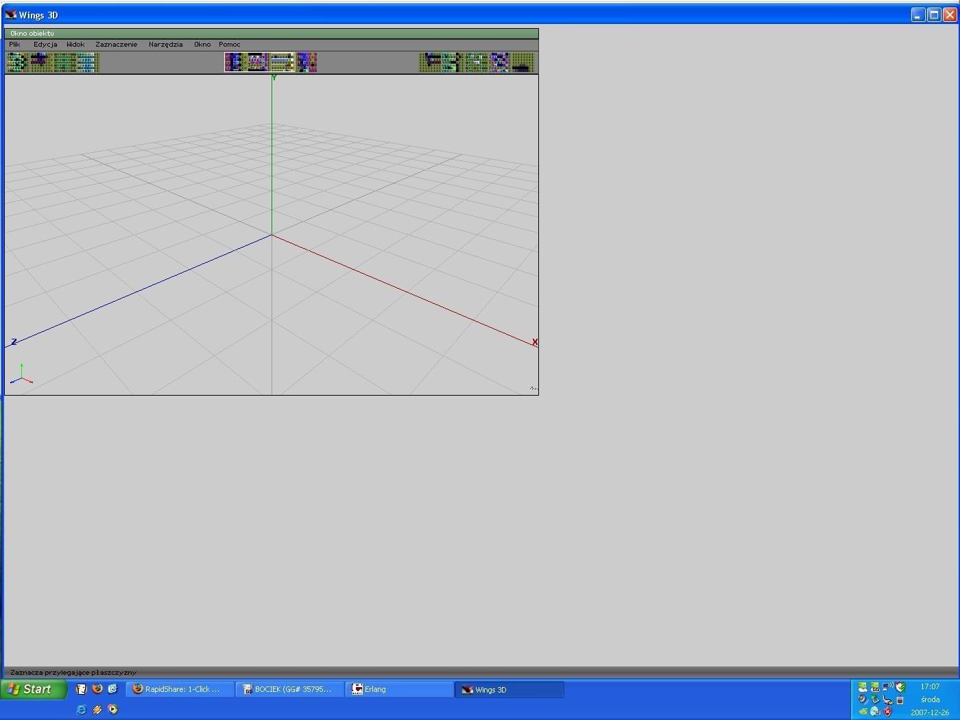Viewport: 960px width, 720px height.
Task: Click the Save toolbar icon
Action: [x=40, y=62]
